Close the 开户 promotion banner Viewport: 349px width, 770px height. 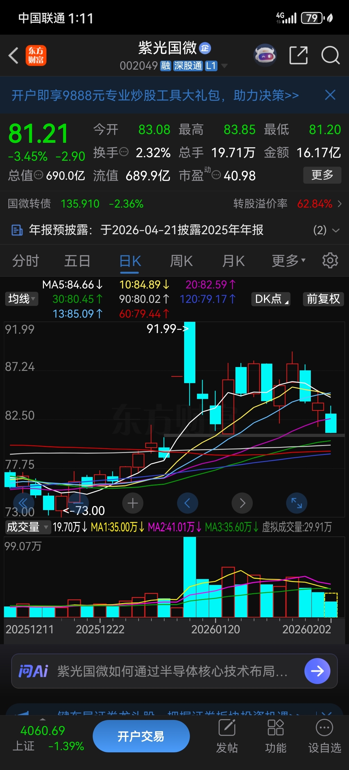coord(330,95)
